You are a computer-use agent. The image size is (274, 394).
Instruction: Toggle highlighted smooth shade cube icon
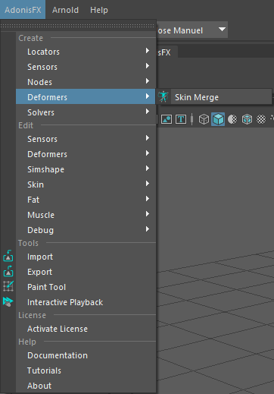(218, 119)
